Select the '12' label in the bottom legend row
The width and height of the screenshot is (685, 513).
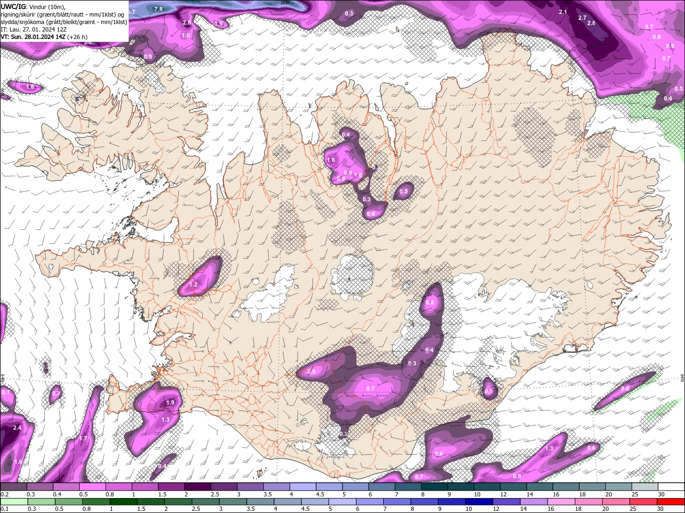click(x=497, y=509)
